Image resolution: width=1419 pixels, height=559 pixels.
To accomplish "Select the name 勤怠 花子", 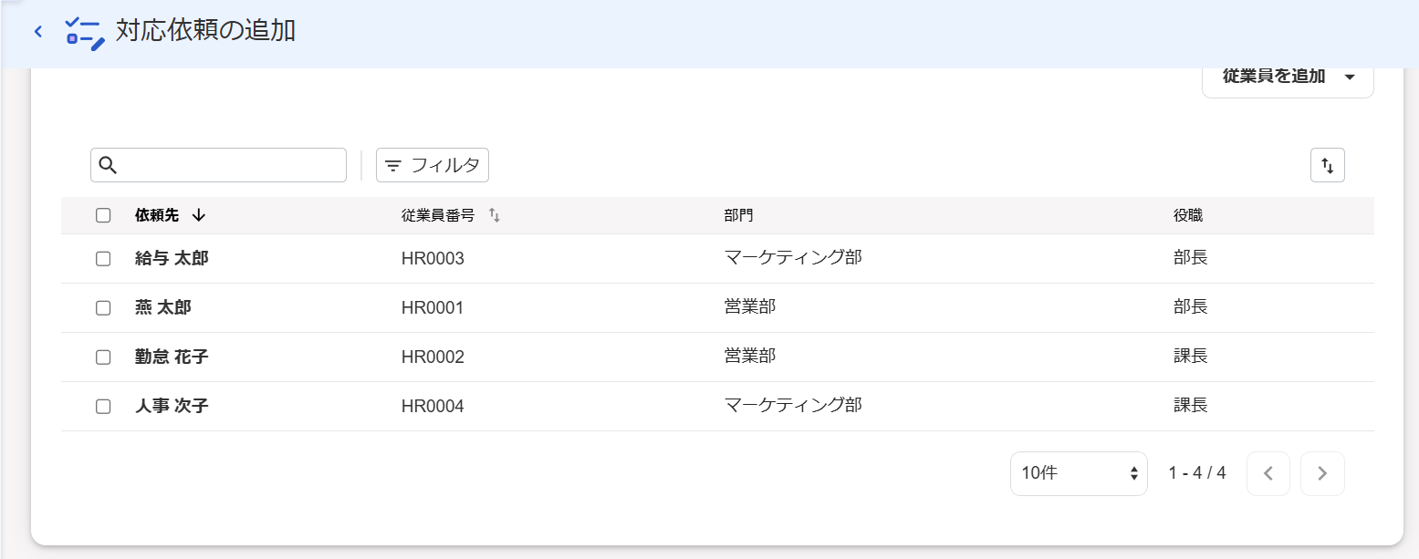I will pos(172,357).
